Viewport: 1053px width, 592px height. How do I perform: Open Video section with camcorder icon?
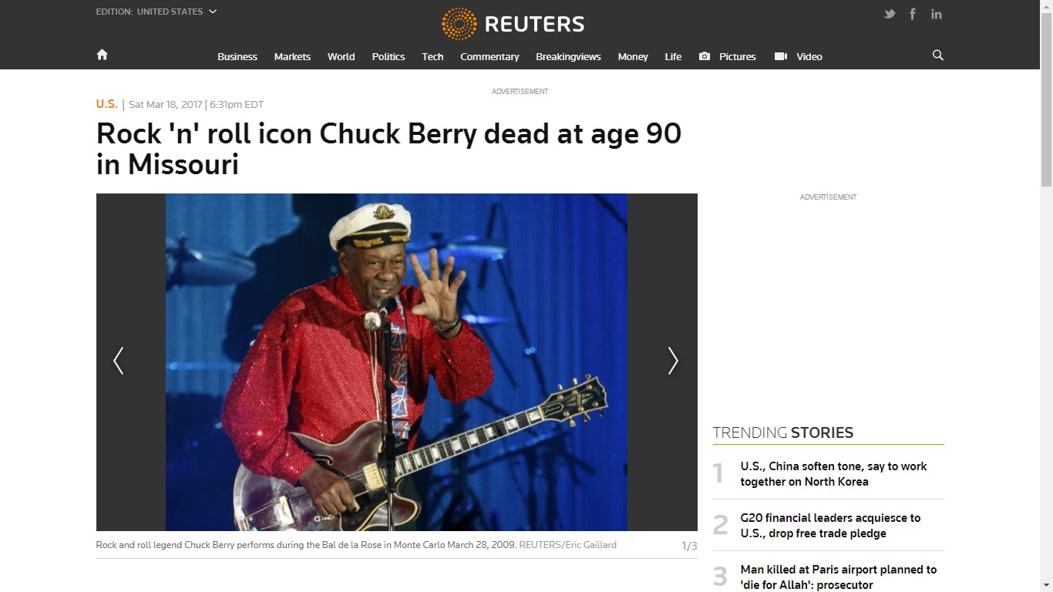pos(798,56)
